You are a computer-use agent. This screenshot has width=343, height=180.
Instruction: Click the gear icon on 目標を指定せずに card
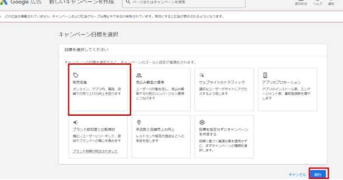202,122
